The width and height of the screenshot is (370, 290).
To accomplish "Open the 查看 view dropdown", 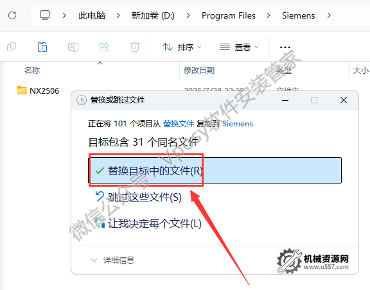I will click(239, 47).
